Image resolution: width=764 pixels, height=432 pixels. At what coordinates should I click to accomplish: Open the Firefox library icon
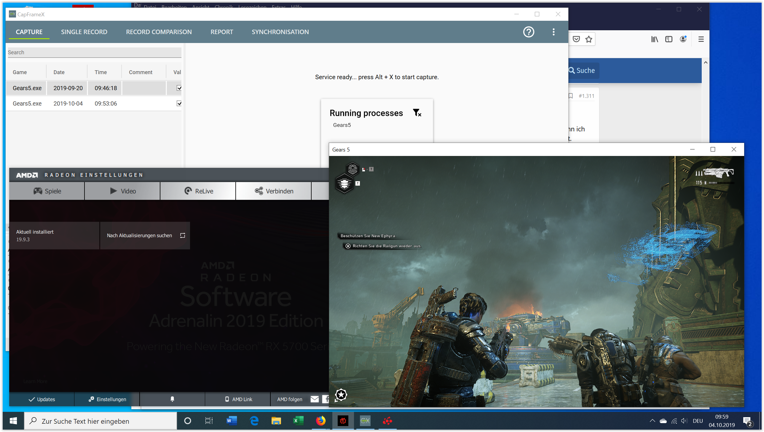[x=655, y=39]
